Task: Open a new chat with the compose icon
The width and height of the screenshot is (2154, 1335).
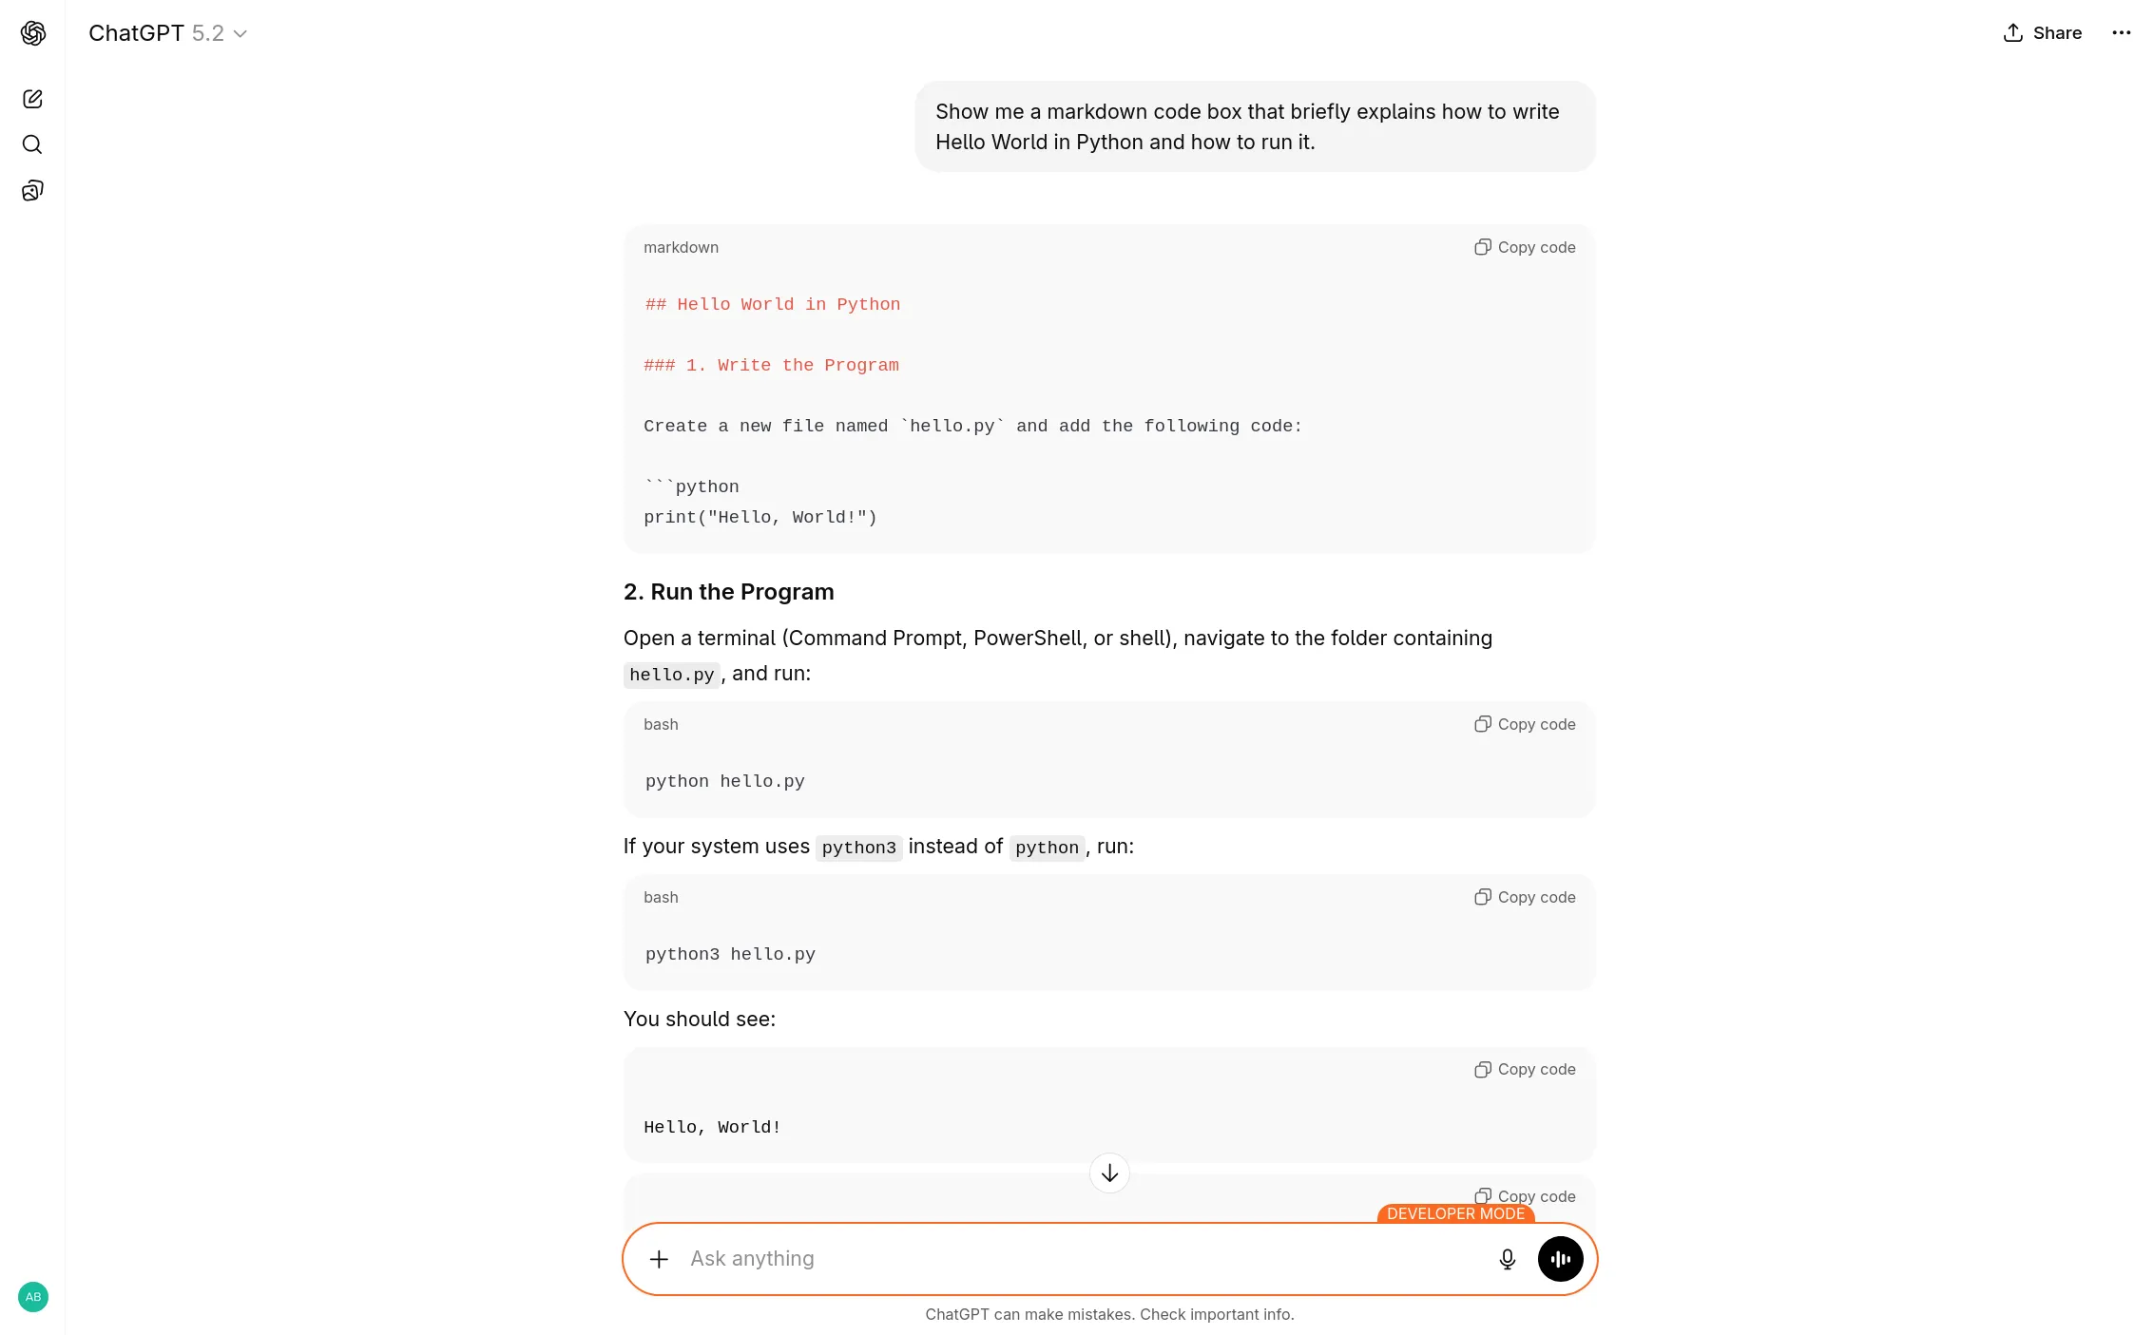Action: 32,98
